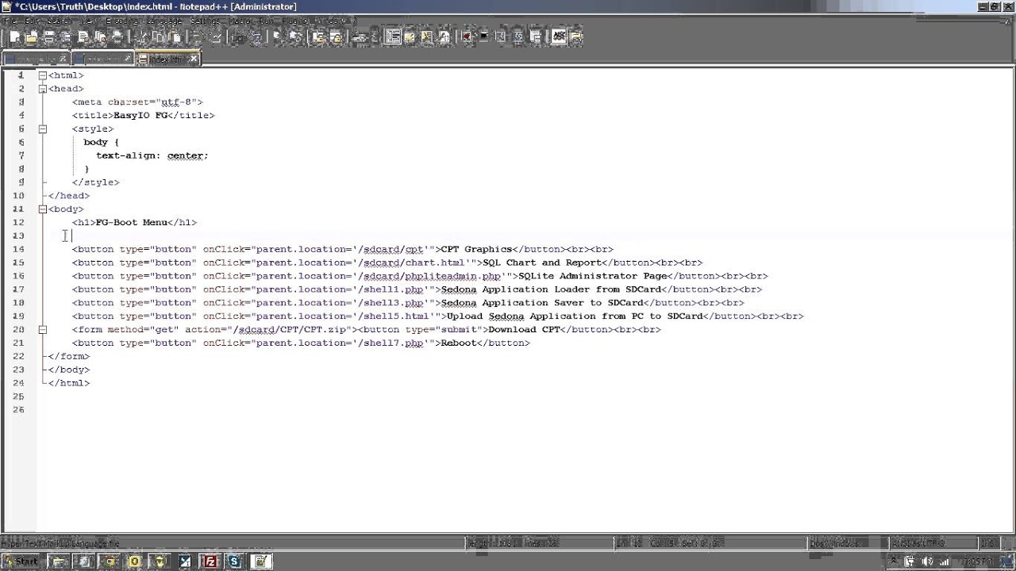
Task: Click the Windows Start button
Action: 21,561
